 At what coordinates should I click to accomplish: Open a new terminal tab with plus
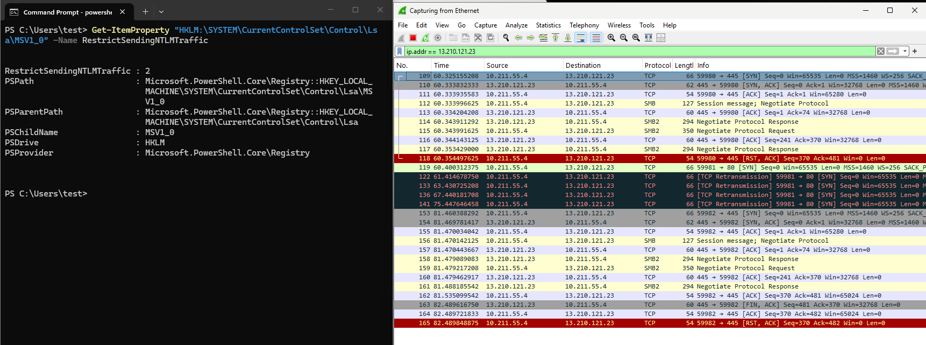[x=145, y=11]
